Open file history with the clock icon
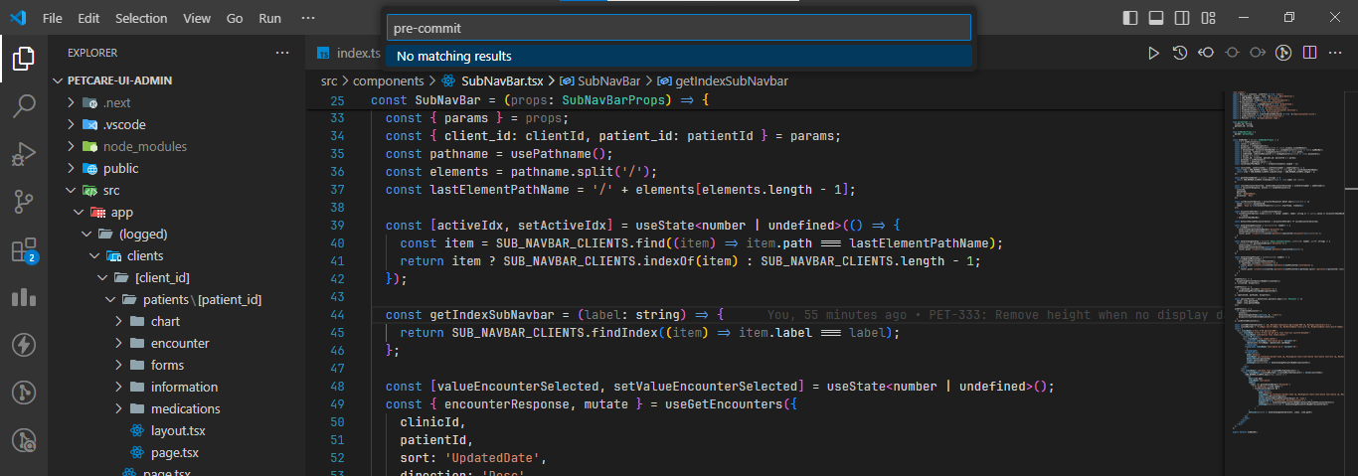1358x476 pixels. point(1180,53)
